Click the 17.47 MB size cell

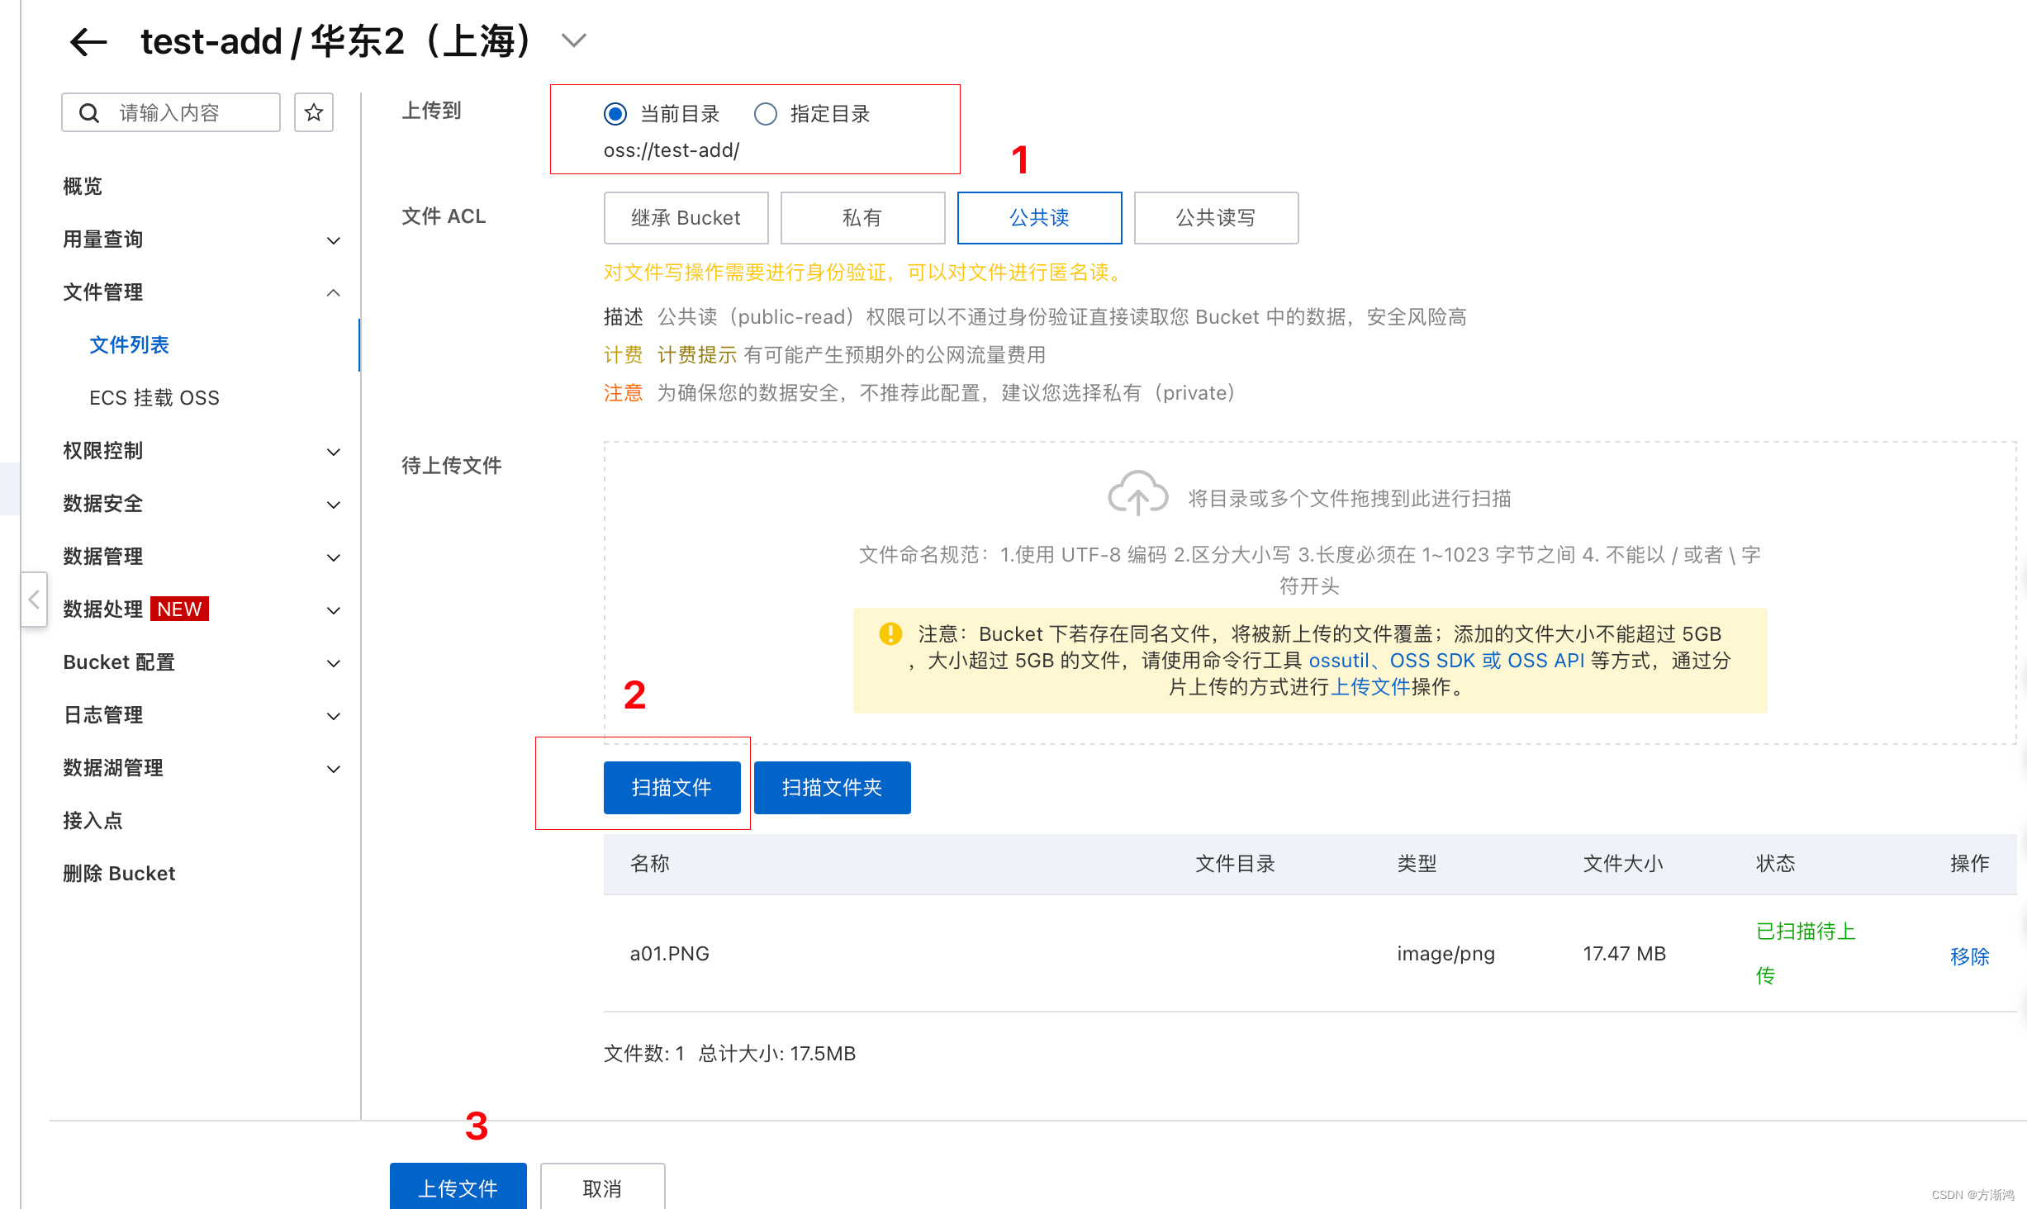1624,954
